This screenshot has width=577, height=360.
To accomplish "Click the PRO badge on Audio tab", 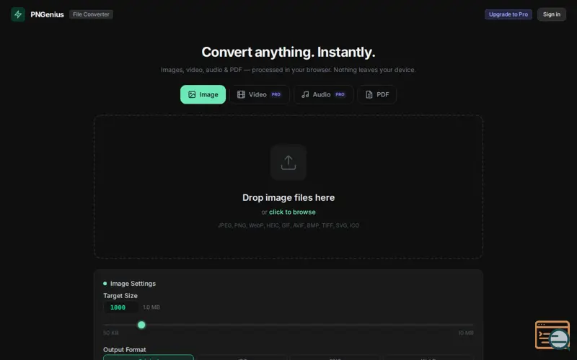I will (x=340, y=94).
